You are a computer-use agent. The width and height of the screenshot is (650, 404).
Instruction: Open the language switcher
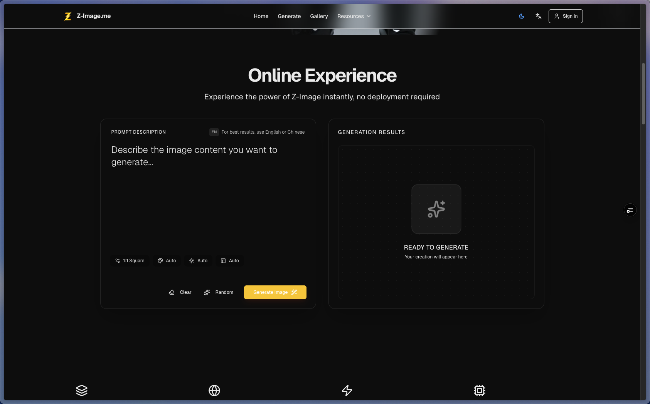pyautogui.click(x=539, y=16)
